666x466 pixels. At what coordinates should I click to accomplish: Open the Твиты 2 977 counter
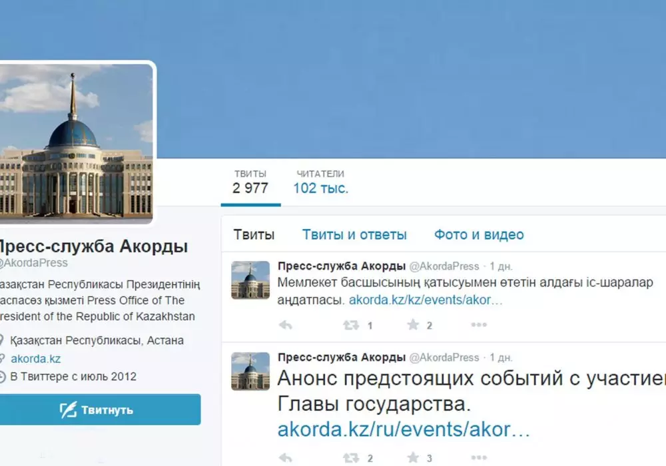[x=250, y=182]
